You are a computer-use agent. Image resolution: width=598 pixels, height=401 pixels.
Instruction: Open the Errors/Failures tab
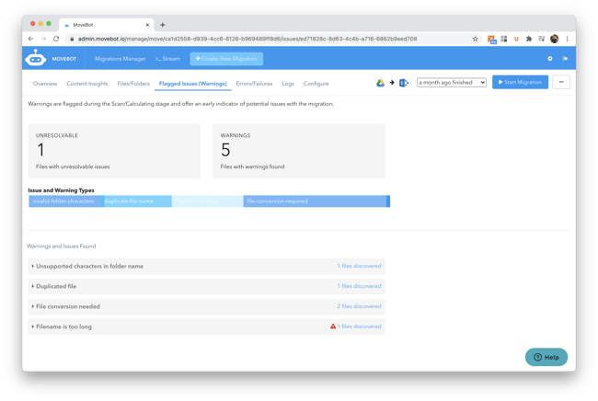[x=254, y=84]
